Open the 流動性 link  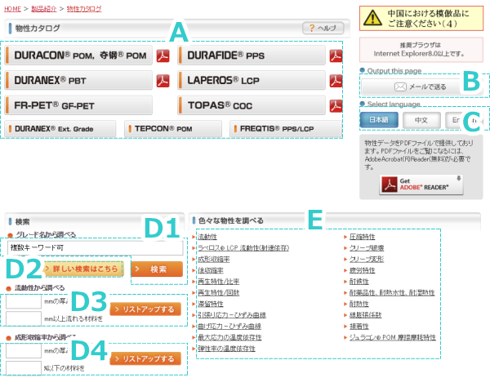coord(207,237)
